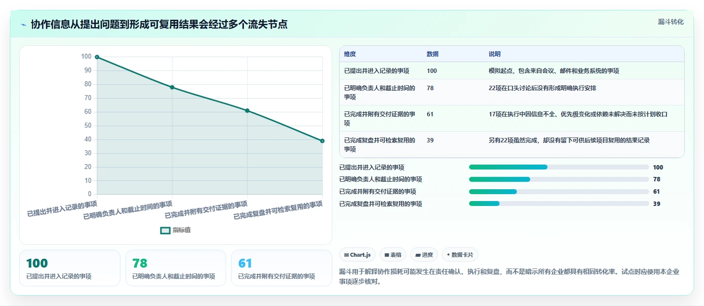Click the 维度 column header
The width and height of the screenshot is (704, 306).
pyautogui.click(x=350, y=54)
